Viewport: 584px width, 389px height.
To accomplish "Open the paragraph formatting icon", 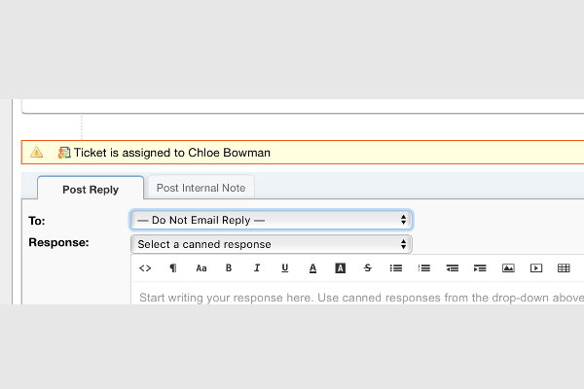I will (173, 268).
